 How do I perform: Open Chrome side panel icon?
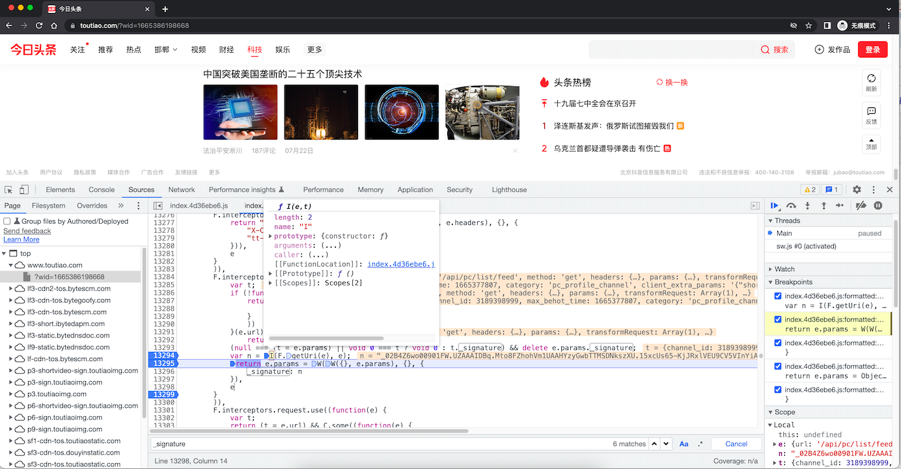[827, 25]
